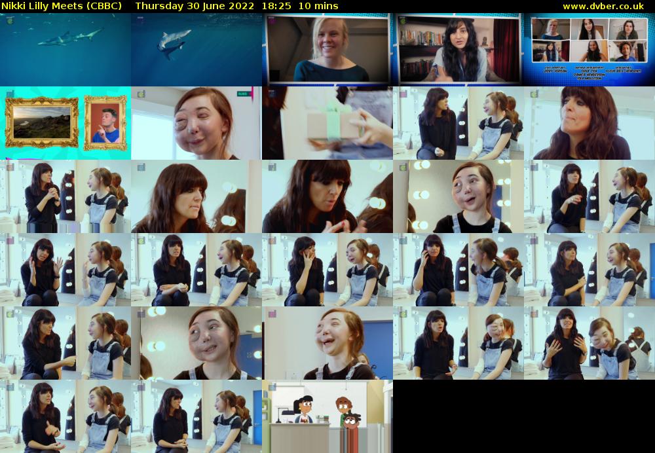This screenshot has width=655, height=453.
Task: Select the cartoon characters thumbnail
Action: (x=327, y=416)
